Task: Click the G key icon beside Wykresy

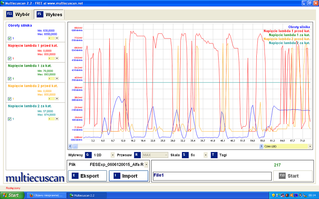Action: 88,155
